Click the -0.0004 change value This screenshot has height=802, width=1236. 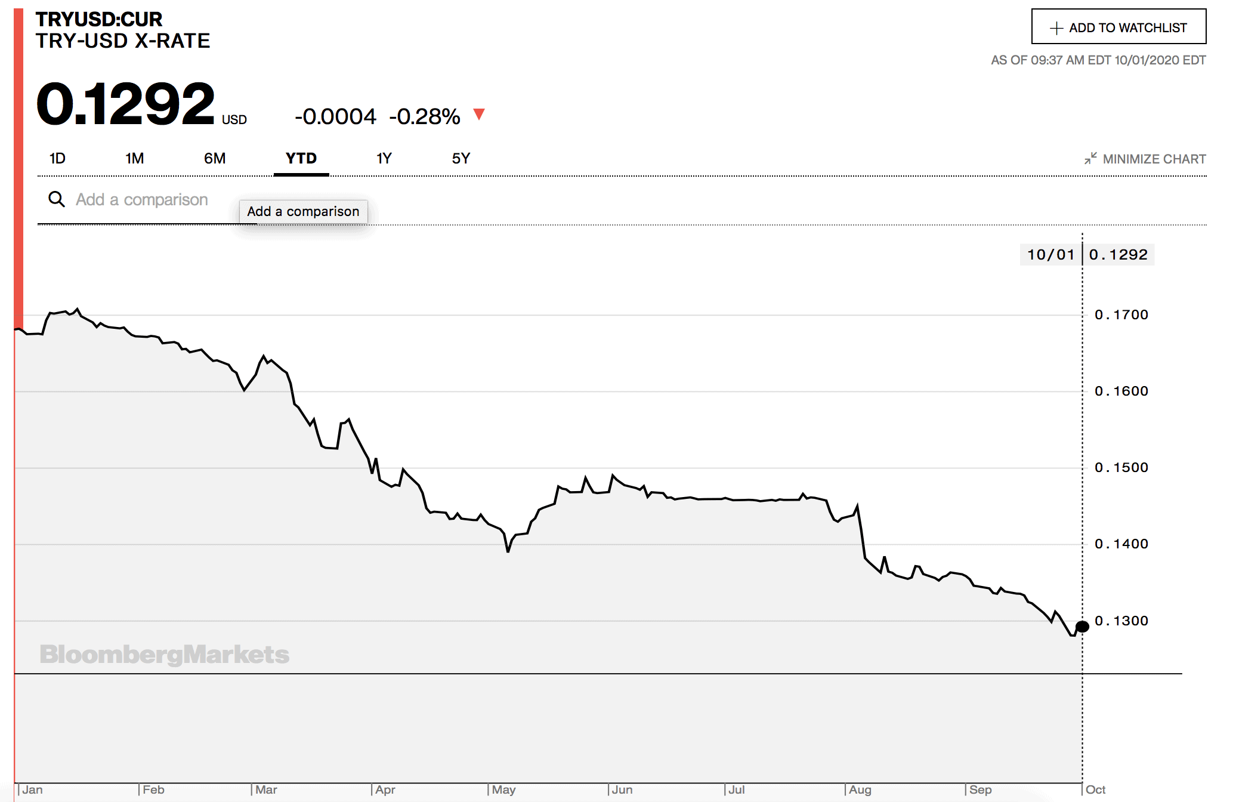335,116
